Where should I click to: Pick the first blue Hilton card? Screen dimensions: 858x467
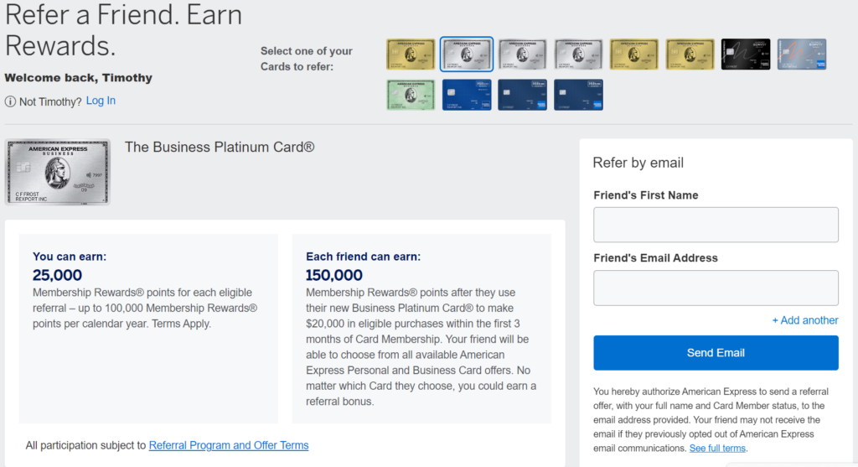pyautogui.click(x=466, y=95)
